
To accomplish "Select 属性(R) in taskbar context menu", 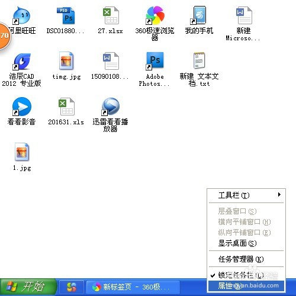I will pos(246,286).
